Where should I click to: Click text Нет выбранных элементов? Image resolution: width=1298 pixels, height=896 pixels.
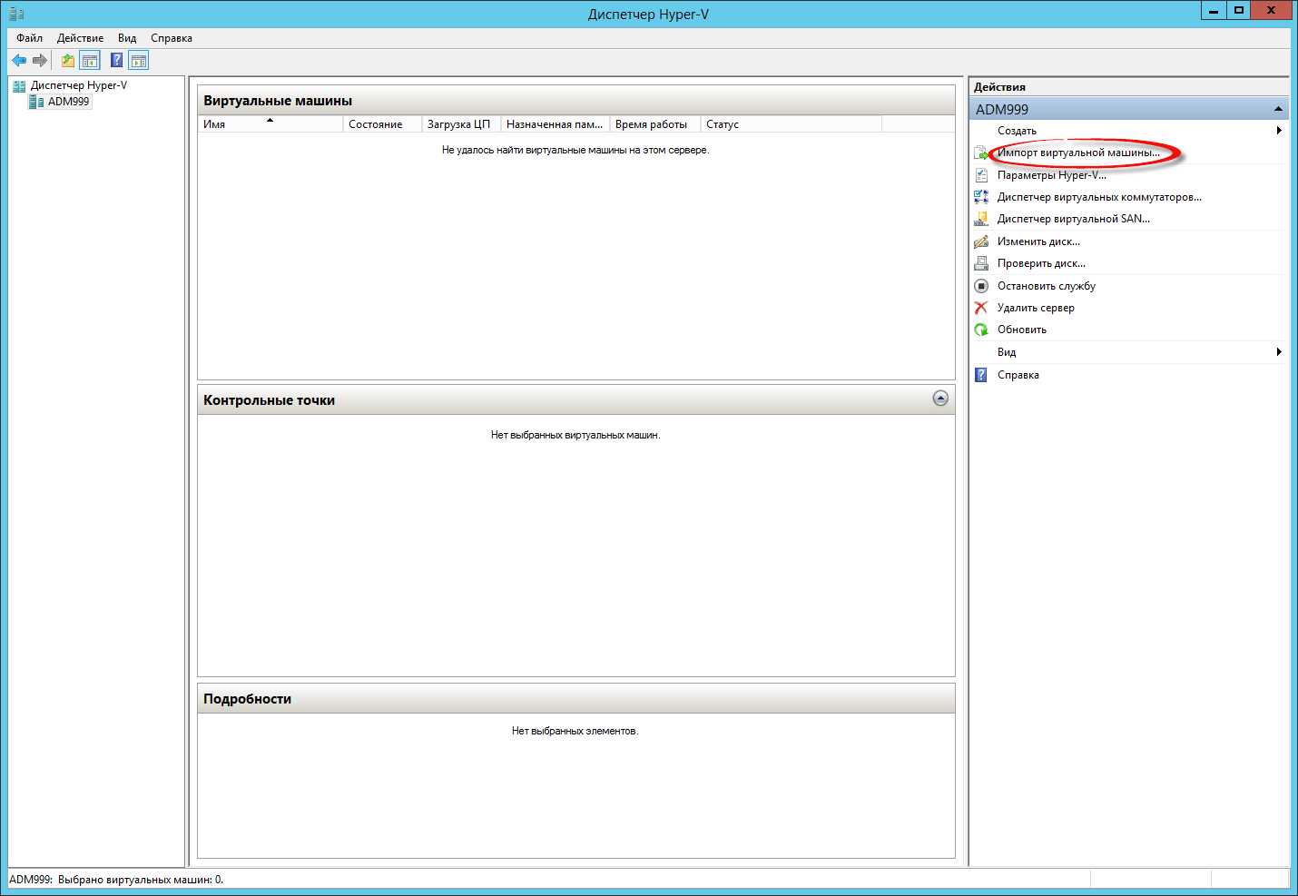[x=575, y=731]
